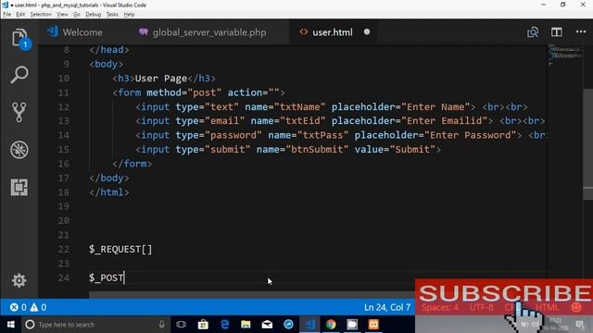Open the Explorer view in activity bar
This screenshot has width=593, height=333.
[x=19, y=38]
